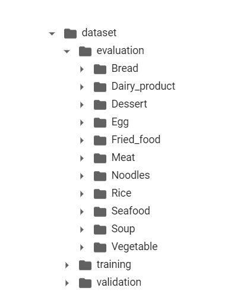Select the Egg folder label
The width and height of the screenshot is (237, 300).
click(120, 122)
